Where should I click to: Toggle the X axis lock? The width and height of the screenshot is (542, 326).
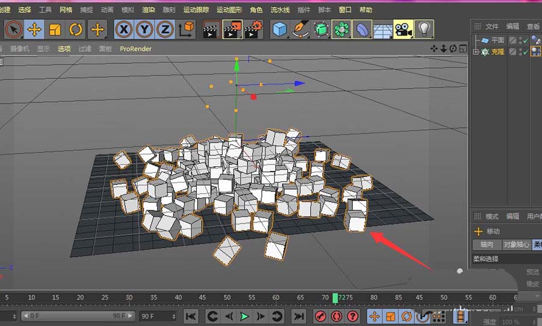pos(124,29)
